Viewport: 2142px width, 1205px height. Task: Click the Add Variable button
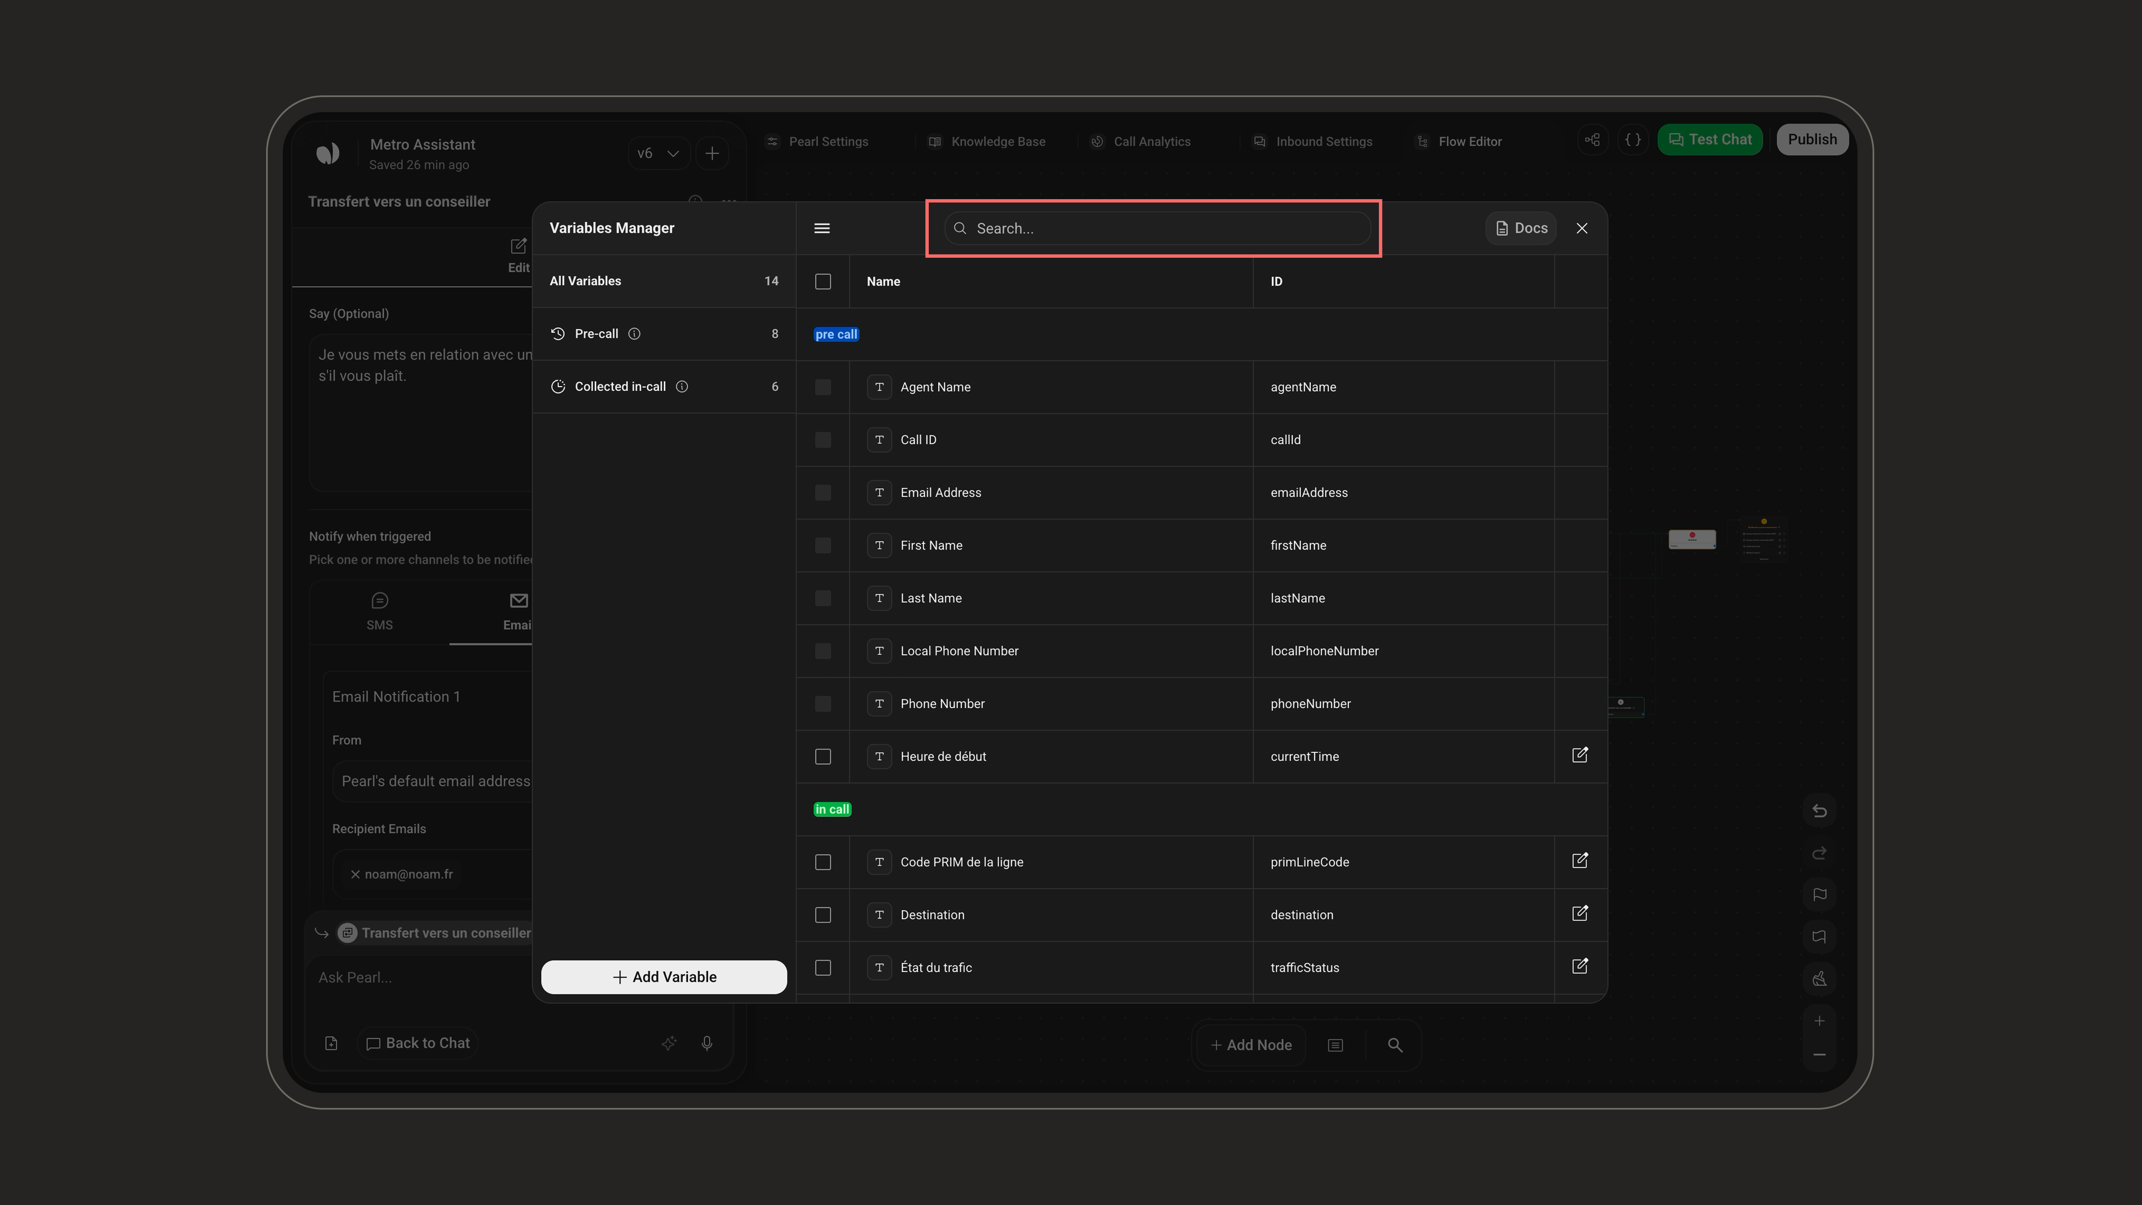tap(664, 977)
